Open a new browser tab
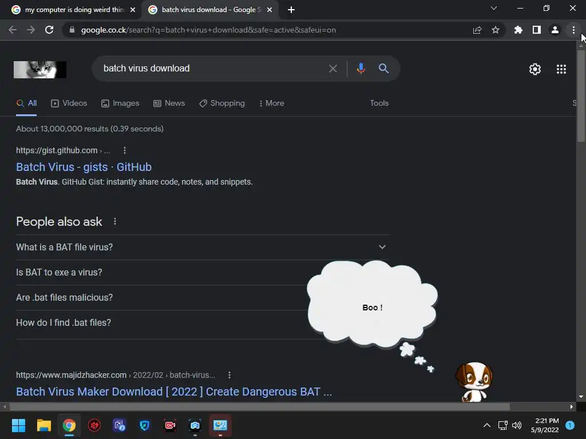The height and width of the screenshot is (439, 586). (291, 10)
